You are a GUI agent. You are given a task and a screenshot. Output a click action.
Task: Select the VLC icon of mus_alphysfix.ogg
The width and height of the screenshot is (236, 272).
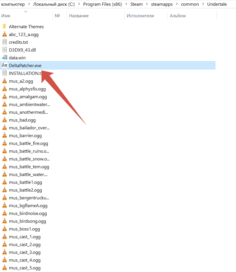5,89
